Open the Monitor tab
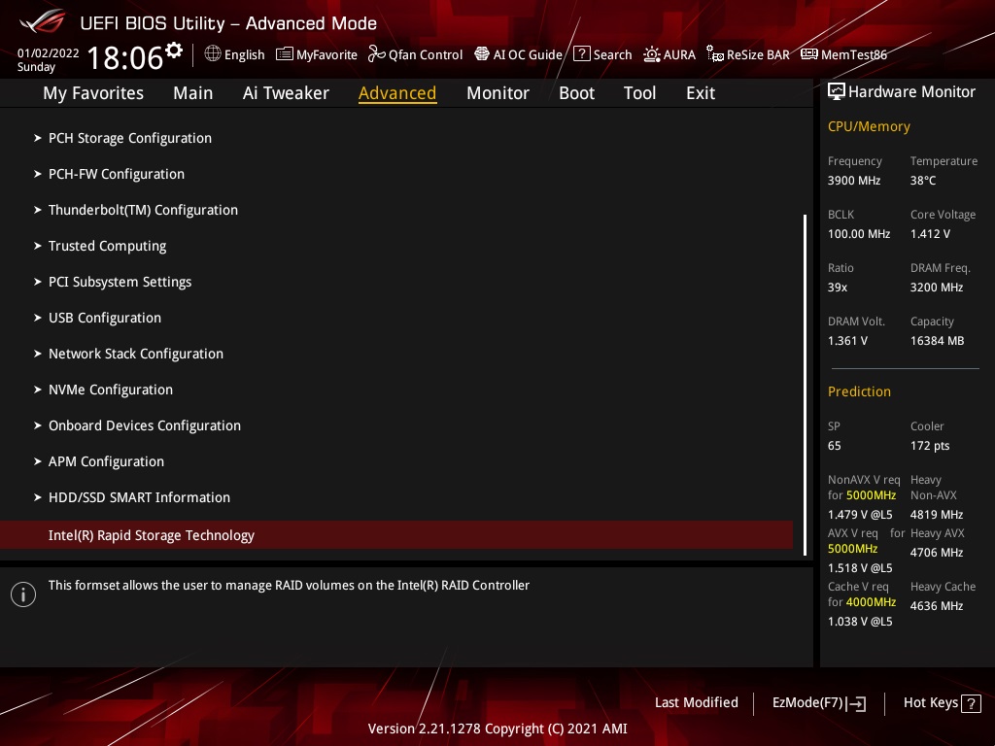The image size is (995, 746). 497,93
